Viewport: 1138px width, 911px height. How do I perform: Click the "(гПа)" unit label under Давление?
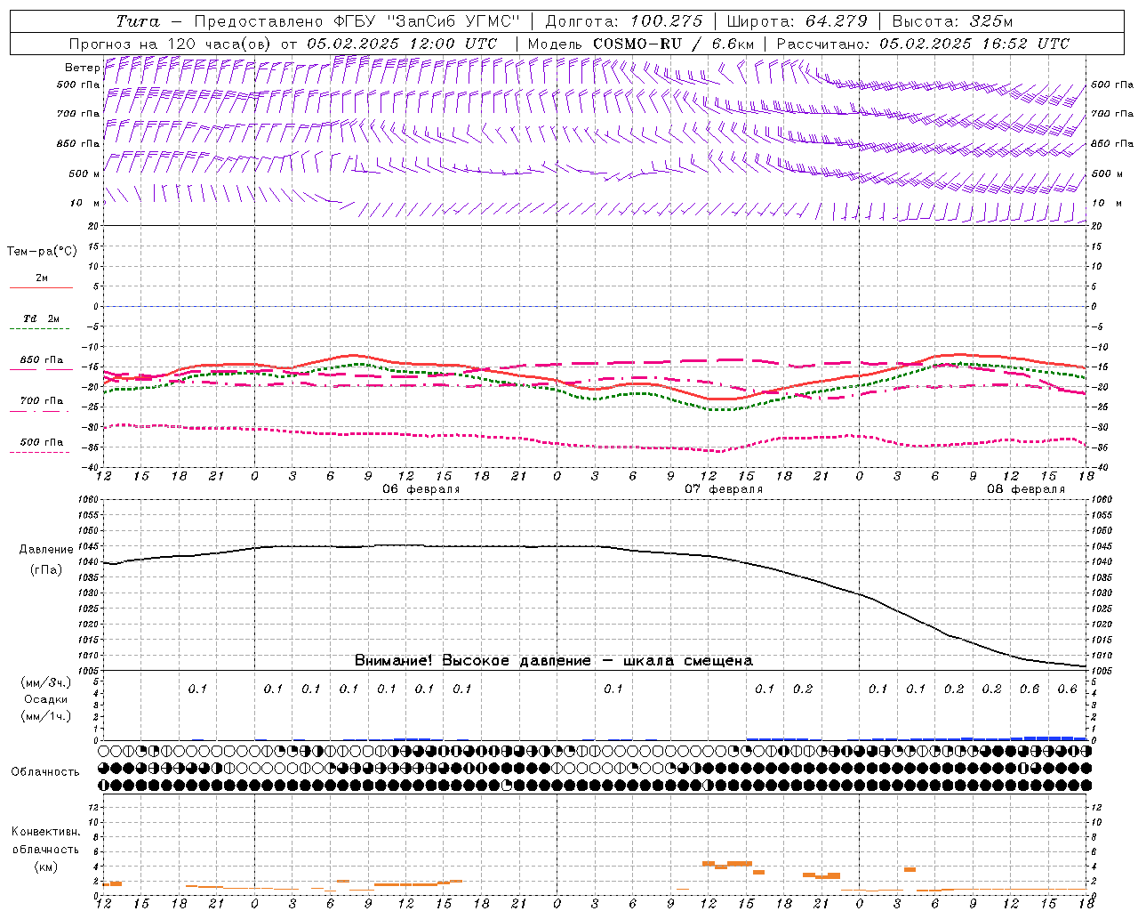tap(46, 569)
